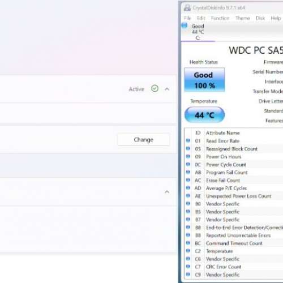This screenshot has width=283, height=283.
Task: Click the status dot for Command Timeout Count
Action: coord(188,243)
